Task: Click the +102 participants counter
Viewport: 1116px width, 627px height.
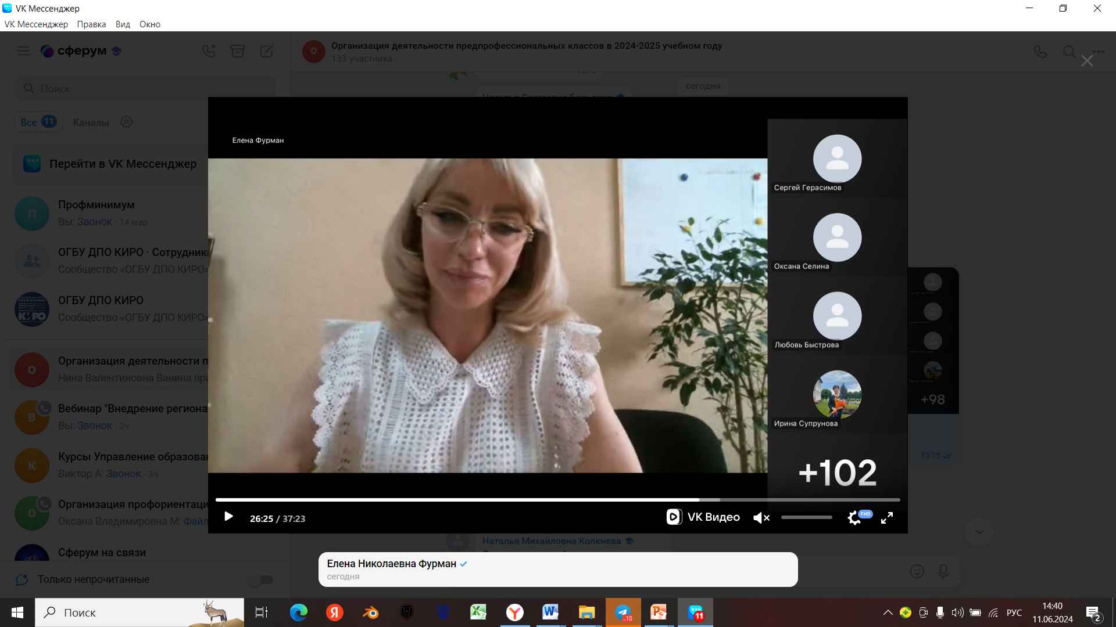Action: pyautogui.click(x=838, y=473)
